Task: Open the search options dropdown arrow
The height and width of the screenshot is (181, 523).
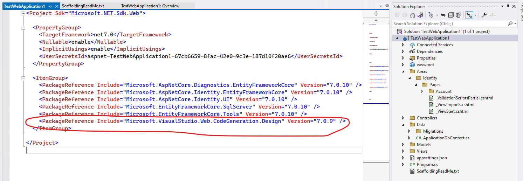Action: pos(515,23)
